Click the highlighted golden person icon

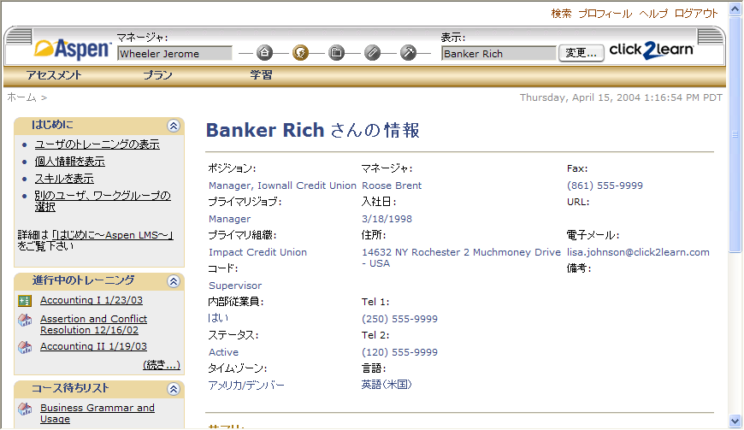[300, 53]
